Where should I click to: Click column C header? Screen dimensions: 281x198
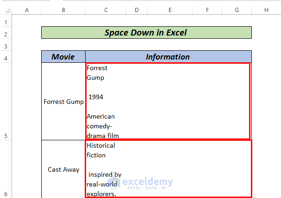click(x=106, y=10)
